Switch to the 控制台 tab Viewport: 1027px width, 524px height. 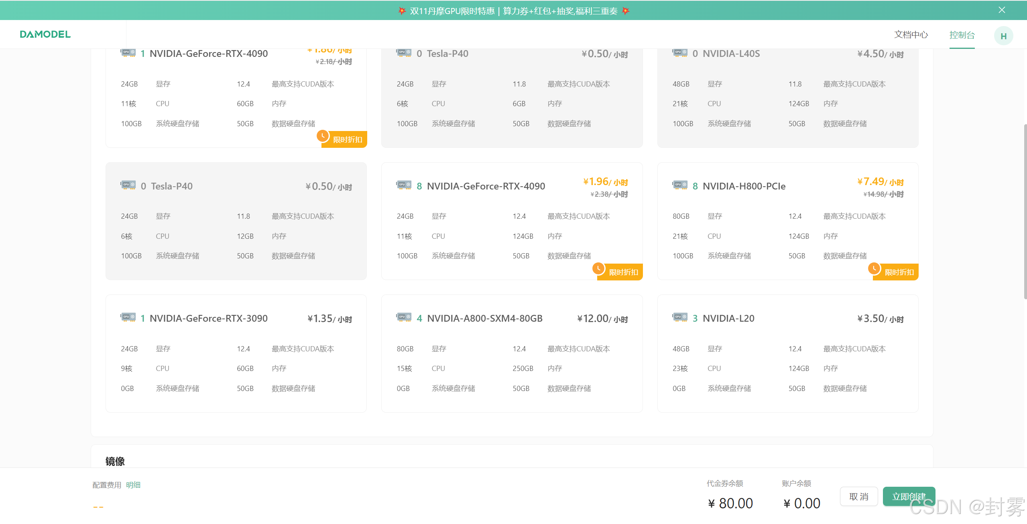tap(962, 35)
